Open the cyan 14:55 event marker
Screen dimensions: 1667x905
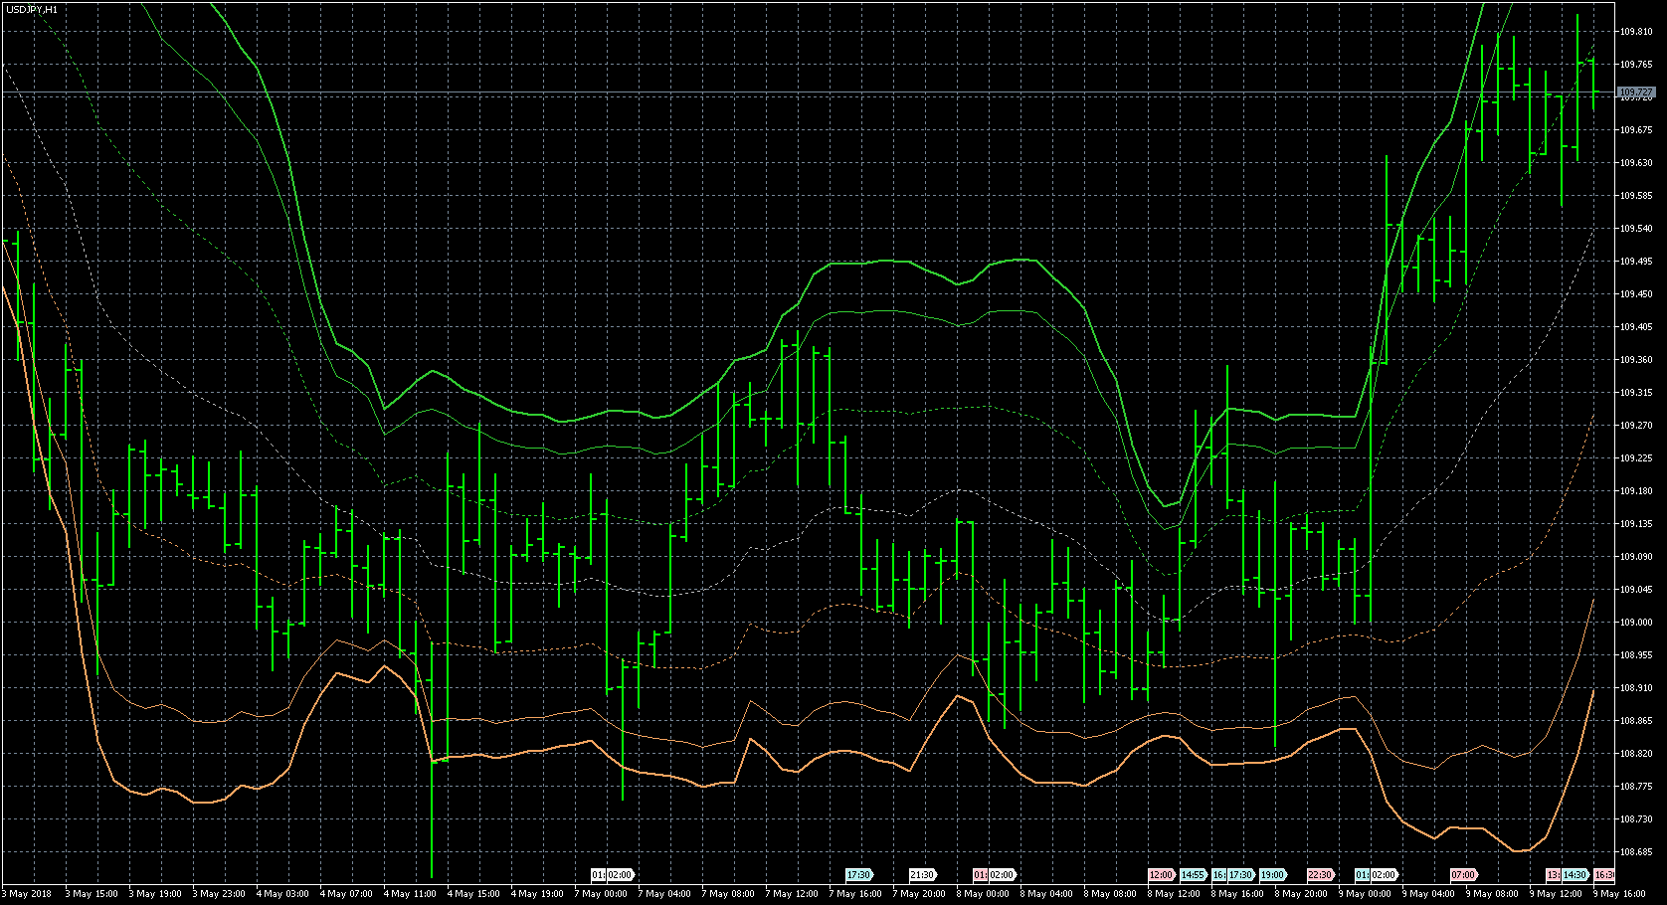point(1193,875)
